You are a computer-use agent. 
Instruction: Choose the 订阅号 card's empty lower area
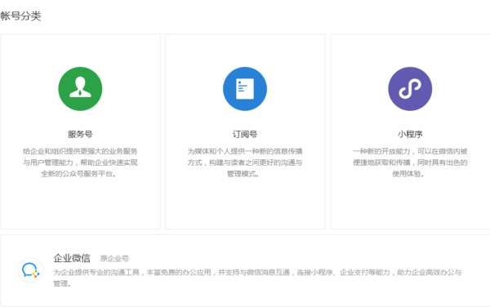[245, 203]
